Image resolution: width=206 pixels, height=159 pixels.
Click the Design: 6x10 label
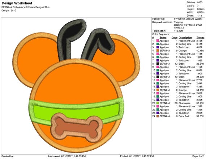(x=9, y=10)
